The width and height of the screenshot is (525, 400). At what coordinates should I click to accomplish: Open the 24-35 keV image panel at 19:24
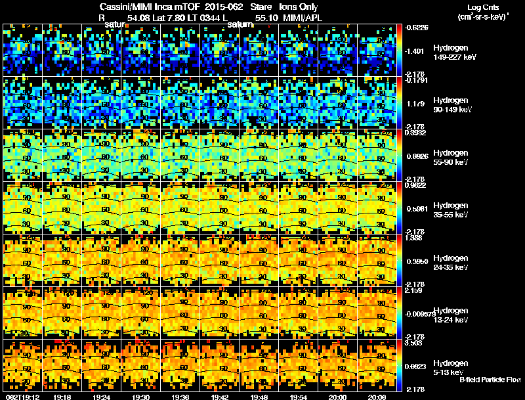pos(102,261)
